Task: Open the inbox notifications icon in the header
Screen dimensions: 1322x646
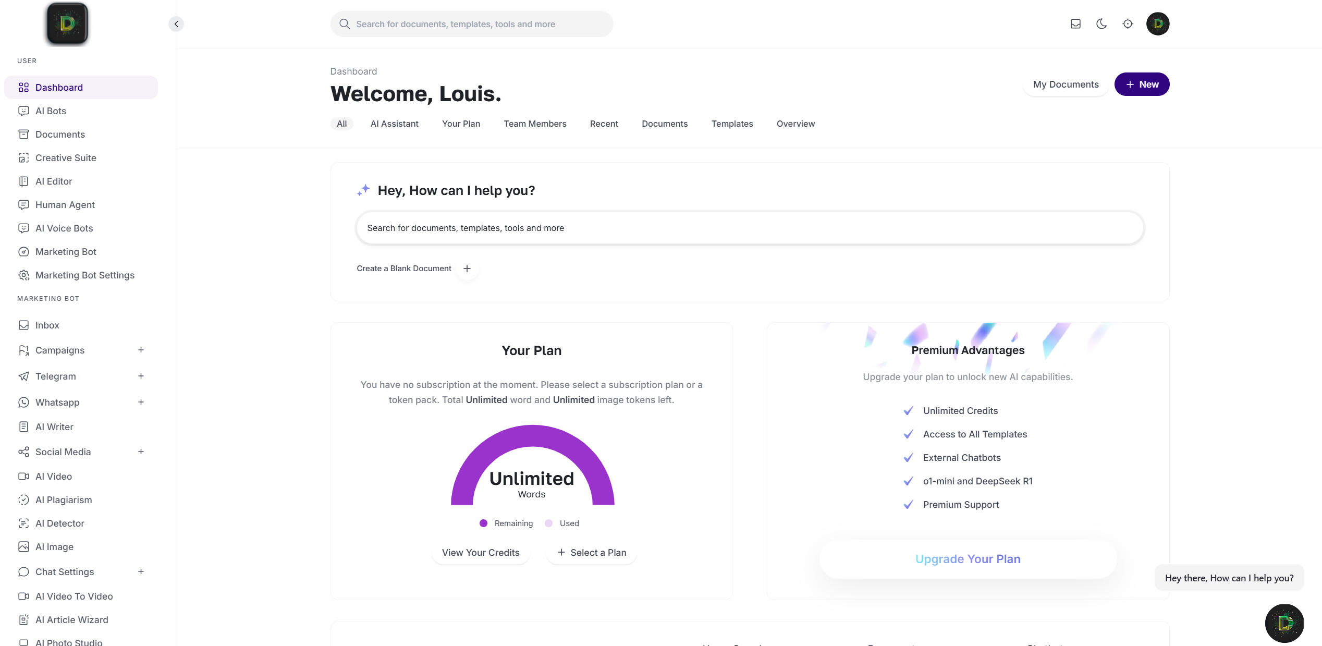Action: coord(1075,23)
